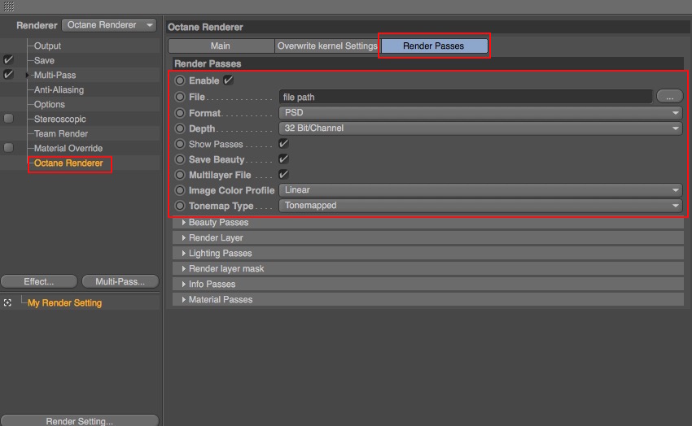Click the animation circle next to Show Passes
692x426 pixels.
tap(180, 144)
